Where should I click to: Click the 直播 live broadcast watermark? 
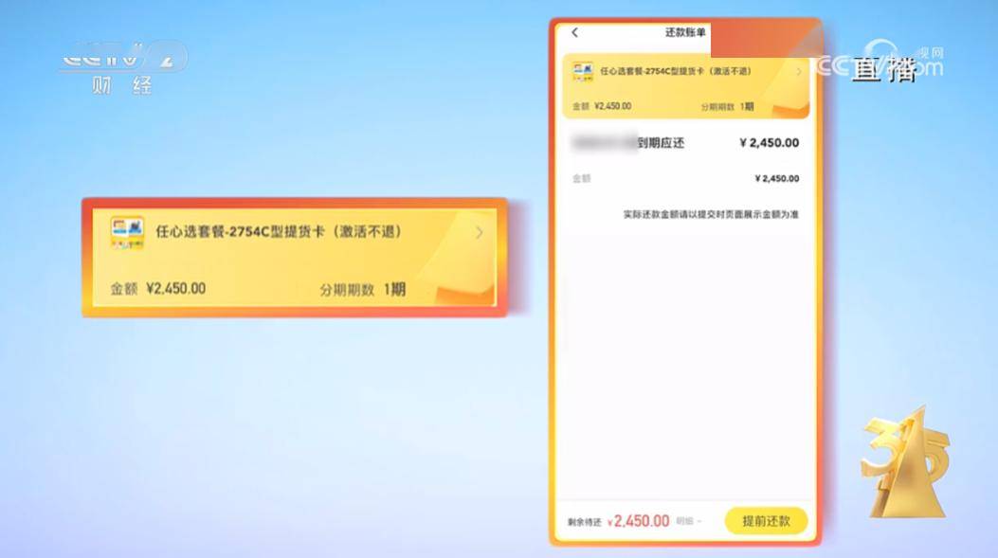[884, 69]
